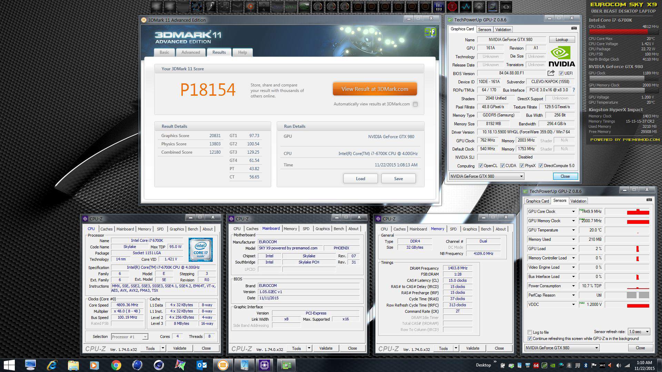This screenshot has height=372, width=662.
Task: Open Google Chrome from the taskbar
Action: pos(116,365)
